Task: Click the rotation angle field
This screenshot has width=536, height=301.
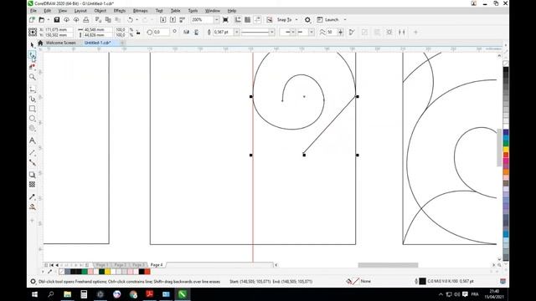Action: point(161,32)
